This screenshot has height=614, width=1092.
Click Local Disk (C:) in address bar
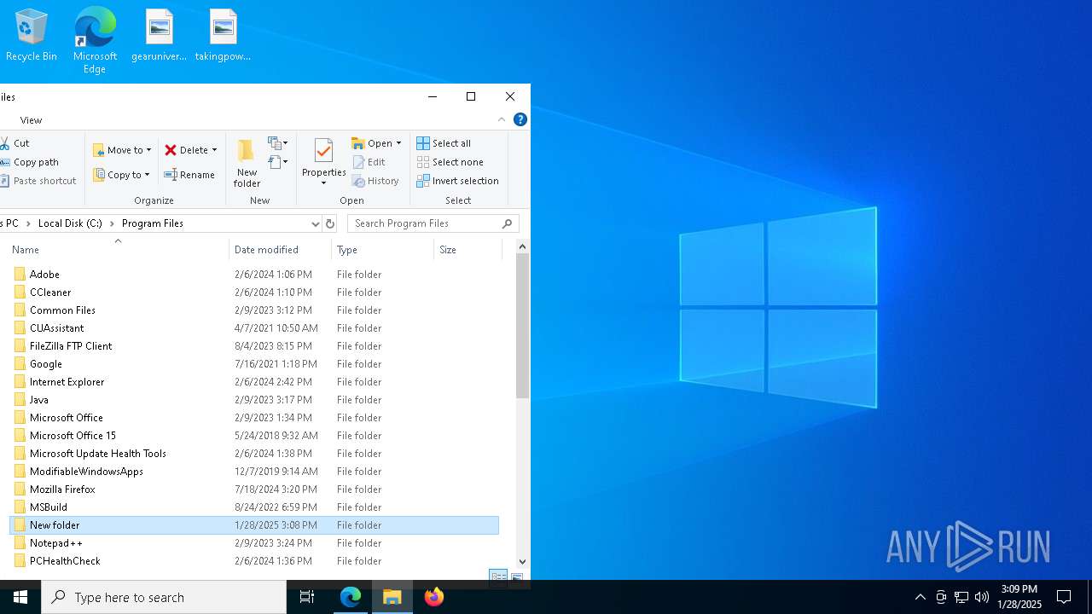(x=70, y=223)
